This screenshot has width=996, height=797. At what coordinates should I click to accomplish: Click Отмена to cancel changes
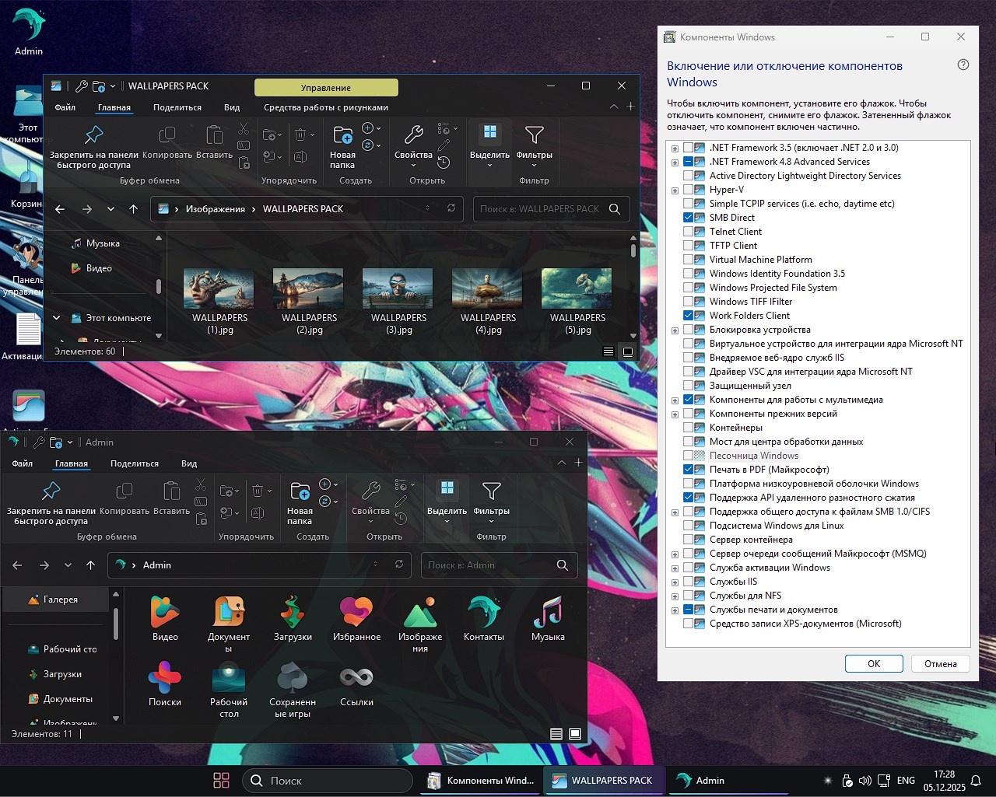pos(940,663)
